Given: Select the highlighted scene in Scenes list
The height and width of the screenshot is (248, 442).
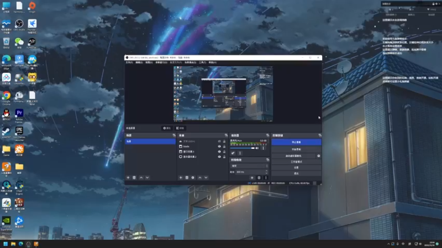Looking at the screenshot, I should (150, 142).
